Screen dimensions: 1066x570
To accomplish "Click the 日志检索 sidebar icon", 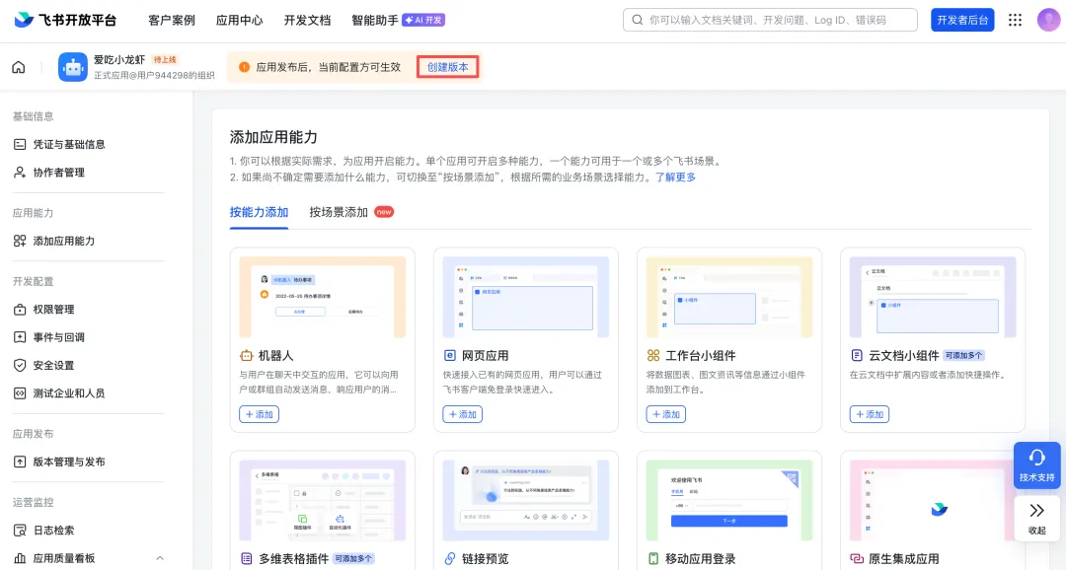I will [x=20, y=531].
